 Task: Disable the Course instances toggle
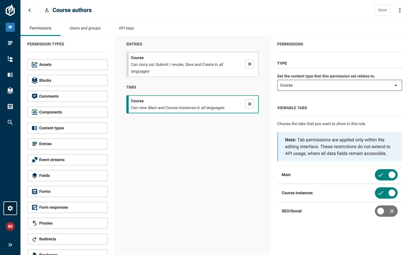pos(386,193)
